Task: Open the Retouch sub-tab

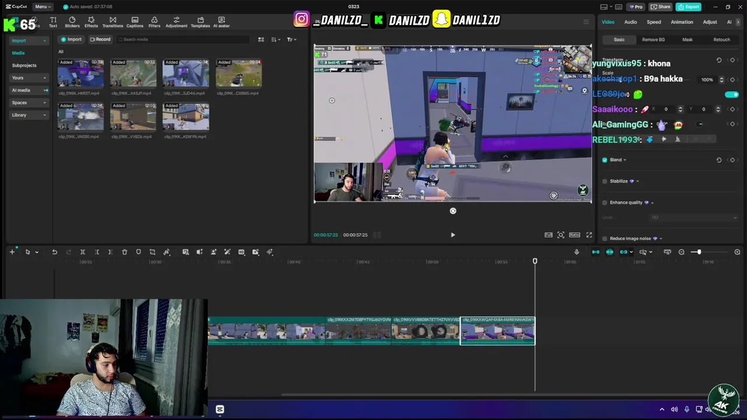Action: click(x=721, y=40)
